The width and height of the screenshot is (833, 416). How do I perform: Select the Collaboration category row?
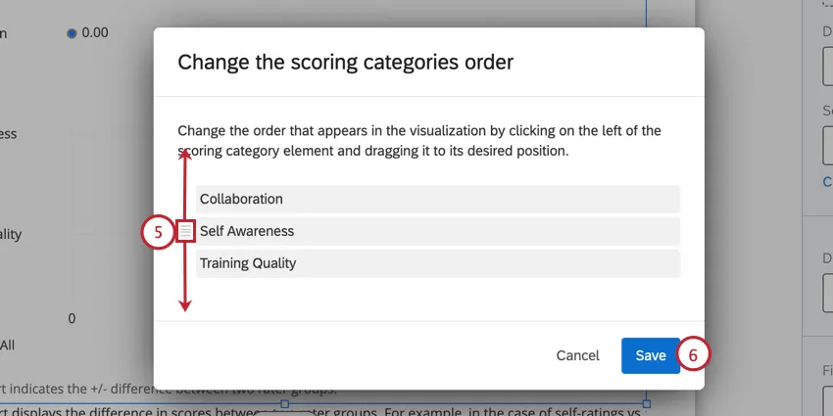coord(437,199)
